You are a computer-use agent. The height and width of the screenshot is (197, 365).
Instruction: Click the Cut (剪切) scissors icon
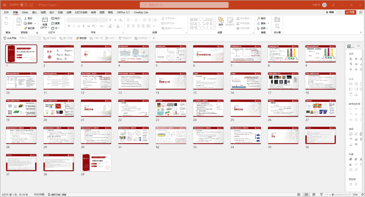pyautogui.click(x=25, y=19)
